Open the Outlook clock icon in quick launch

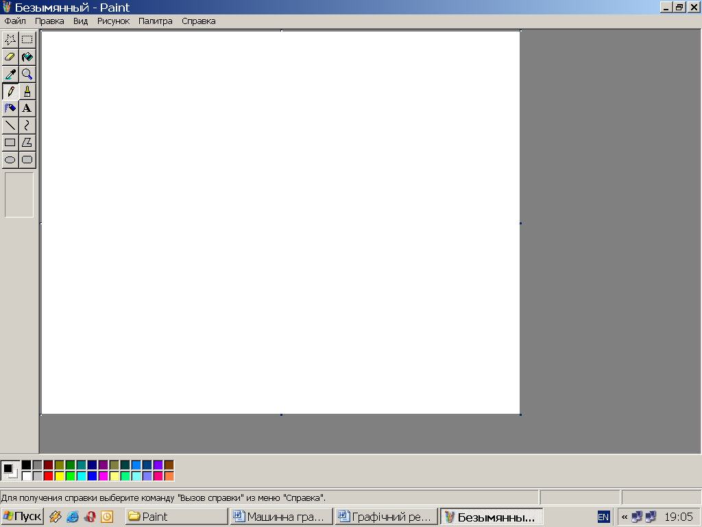107,517
